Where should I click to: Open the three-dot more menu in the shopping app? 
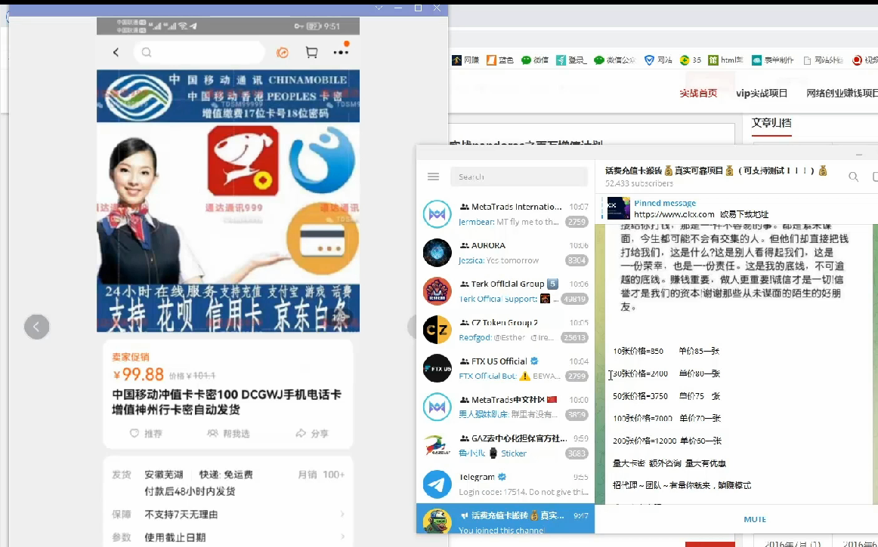tap(341, 52)
